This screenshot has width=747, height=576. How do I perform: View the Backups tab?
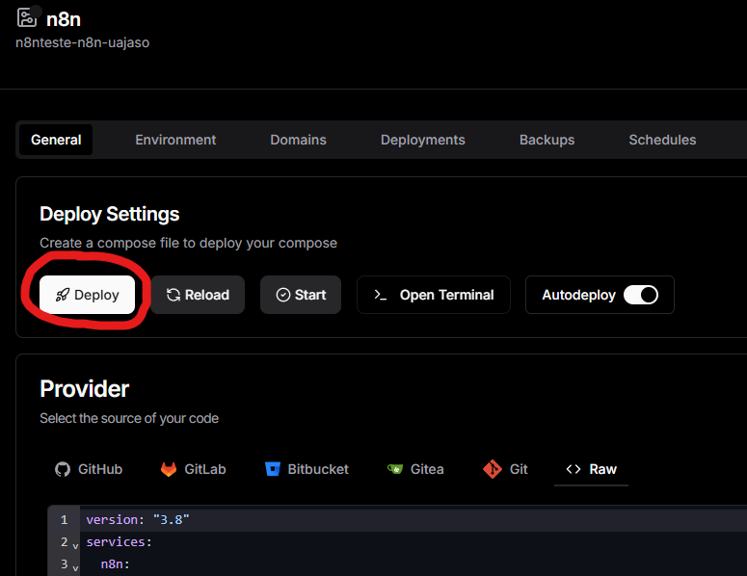click(x=547, y=140)
